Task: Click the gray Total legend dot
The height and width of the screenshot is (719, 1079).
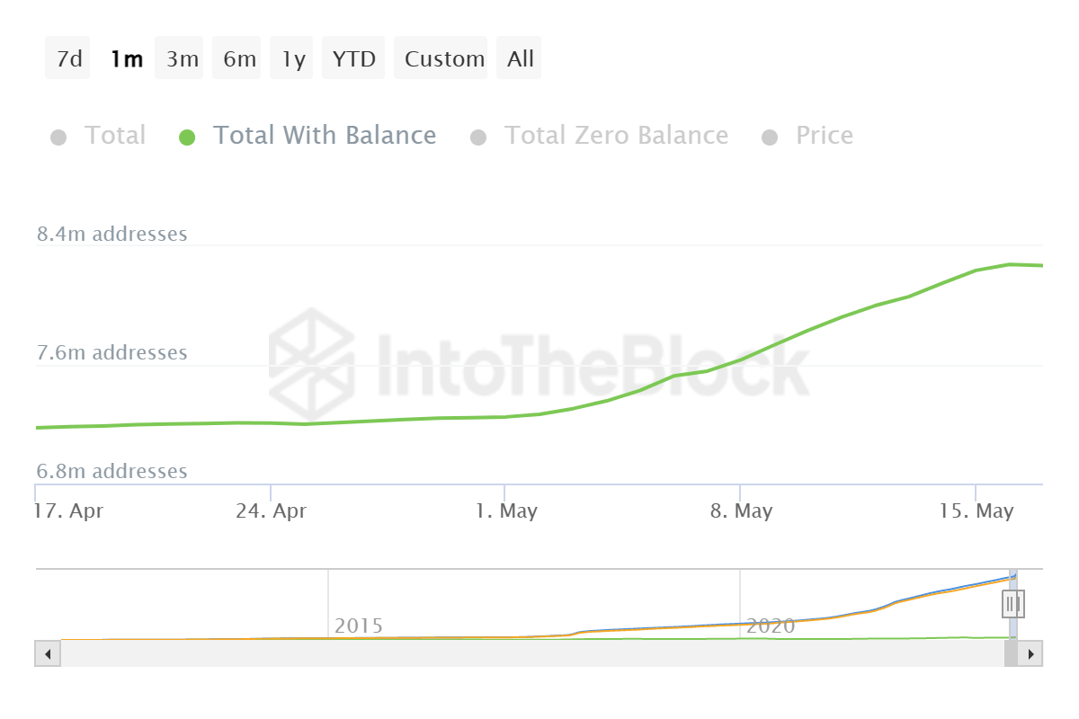Action: [x=58, y=136]
